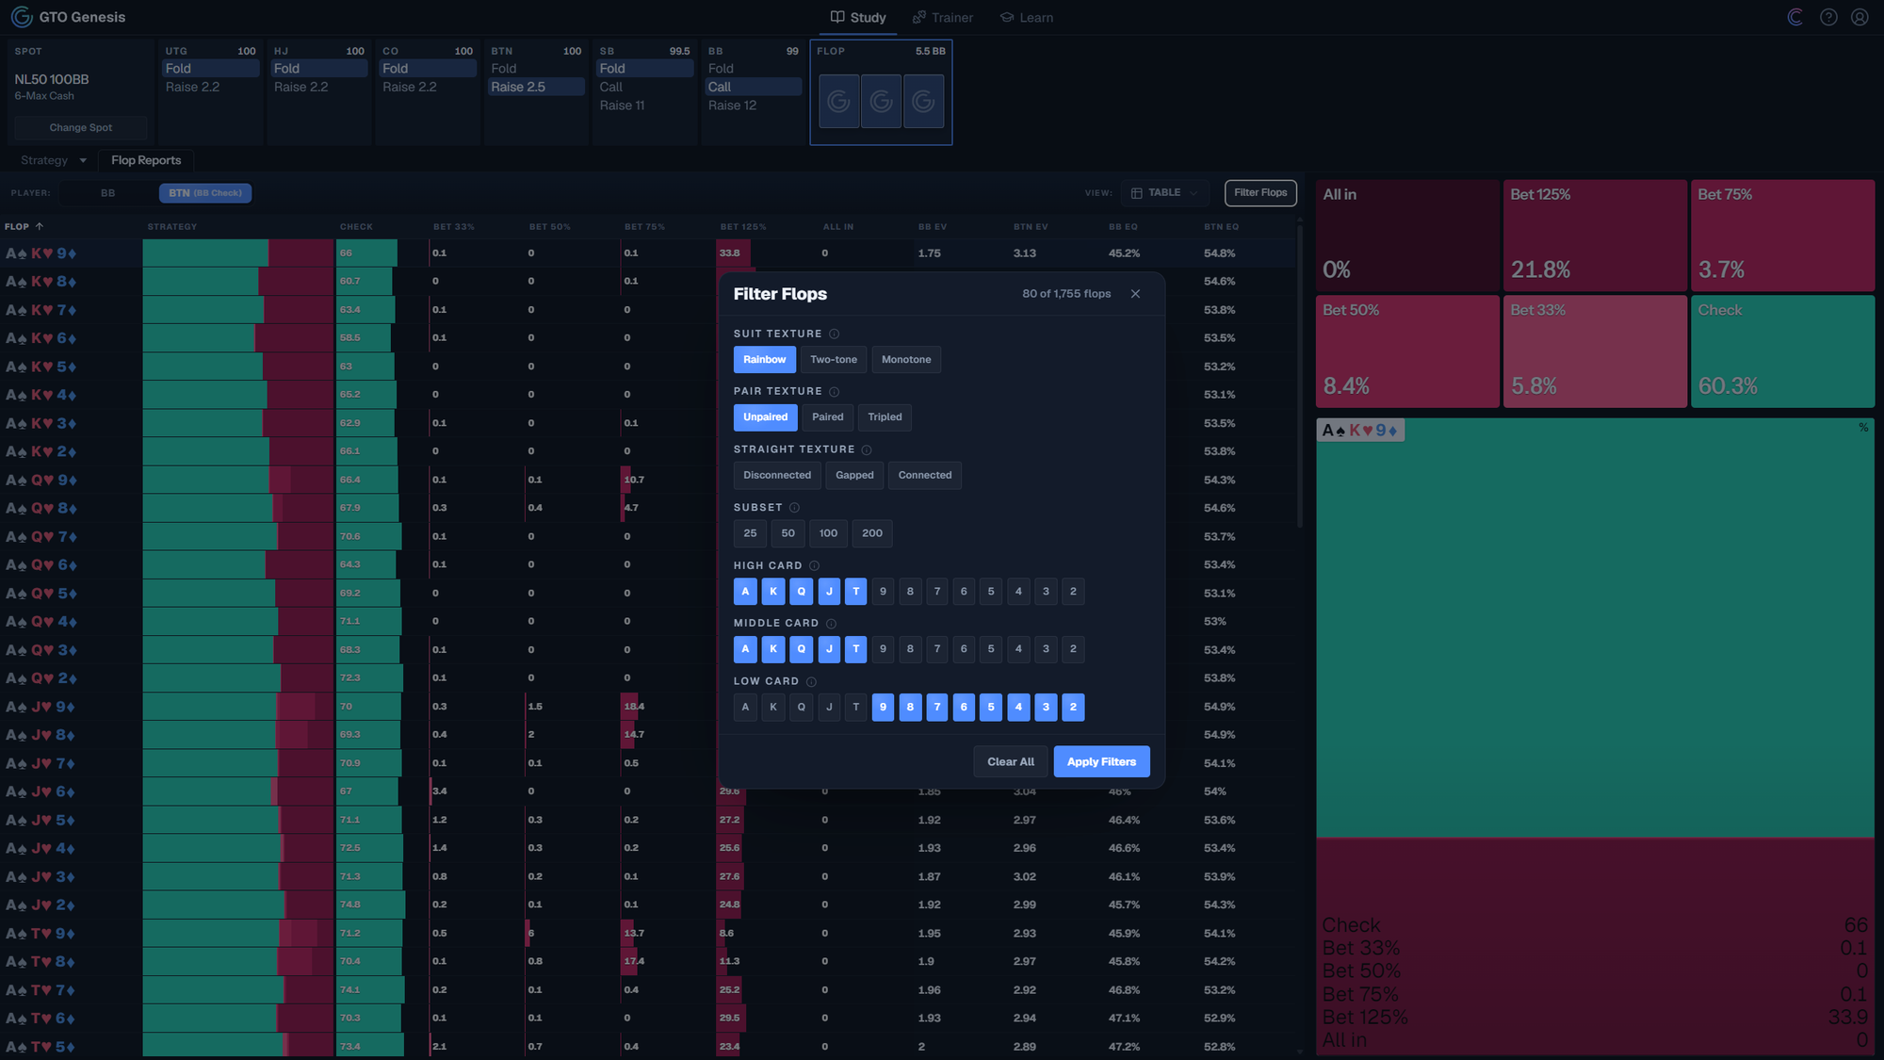Click the Filter Flops button
This screenshot has width=1884, height=1060.
[1260, 193]
